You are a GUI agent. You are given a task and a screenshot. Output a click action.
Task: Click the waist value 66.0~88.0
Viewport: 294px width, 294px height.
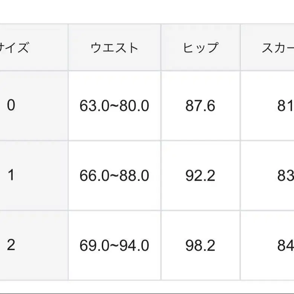click(x=115, y=176)
